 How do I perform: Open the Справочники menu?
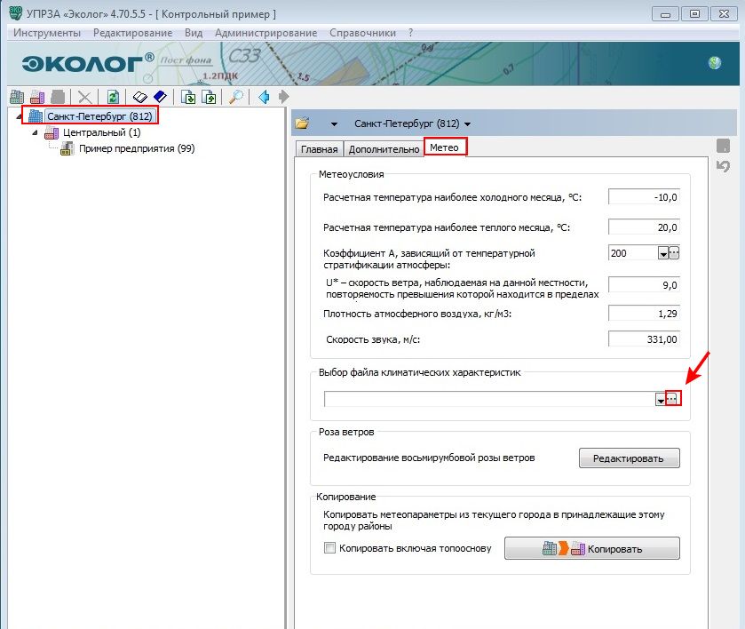pos(362,33)
